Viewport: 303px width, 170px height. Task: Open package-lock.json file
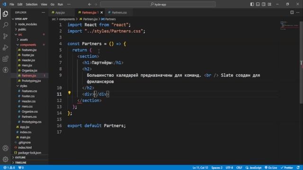29,153
